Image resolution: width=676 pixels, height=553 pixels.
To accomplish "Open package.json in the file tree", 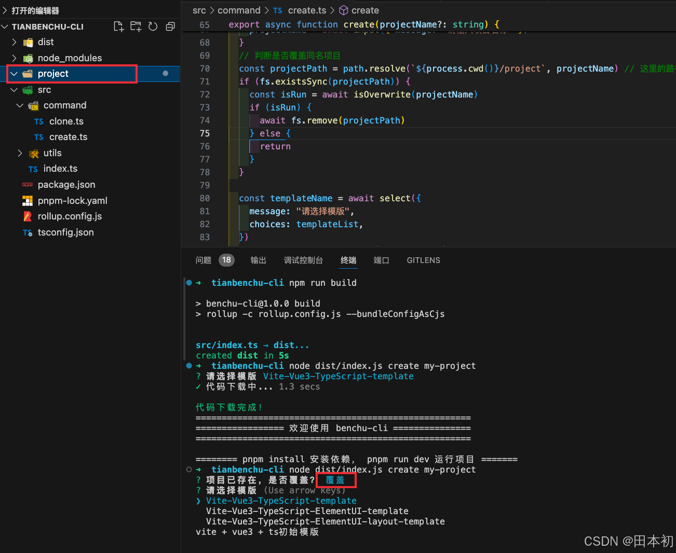I will [66, 185].
